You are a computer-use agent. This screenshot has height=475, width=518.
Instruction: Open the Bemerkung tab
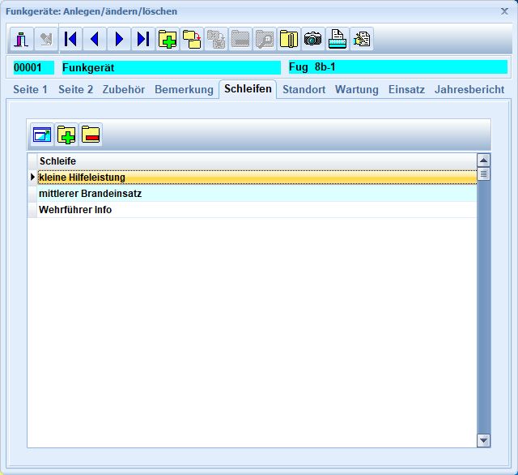(184, 89)
